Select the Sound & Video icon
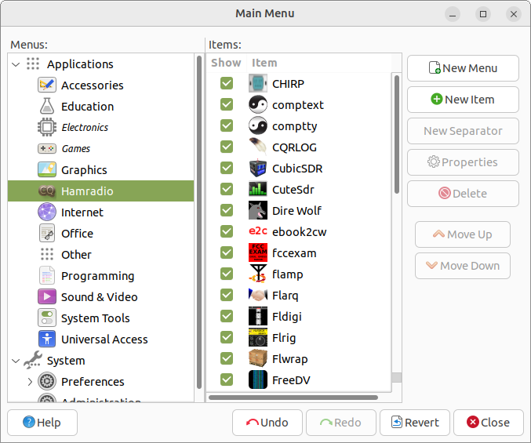 click(x=47, y=297)
